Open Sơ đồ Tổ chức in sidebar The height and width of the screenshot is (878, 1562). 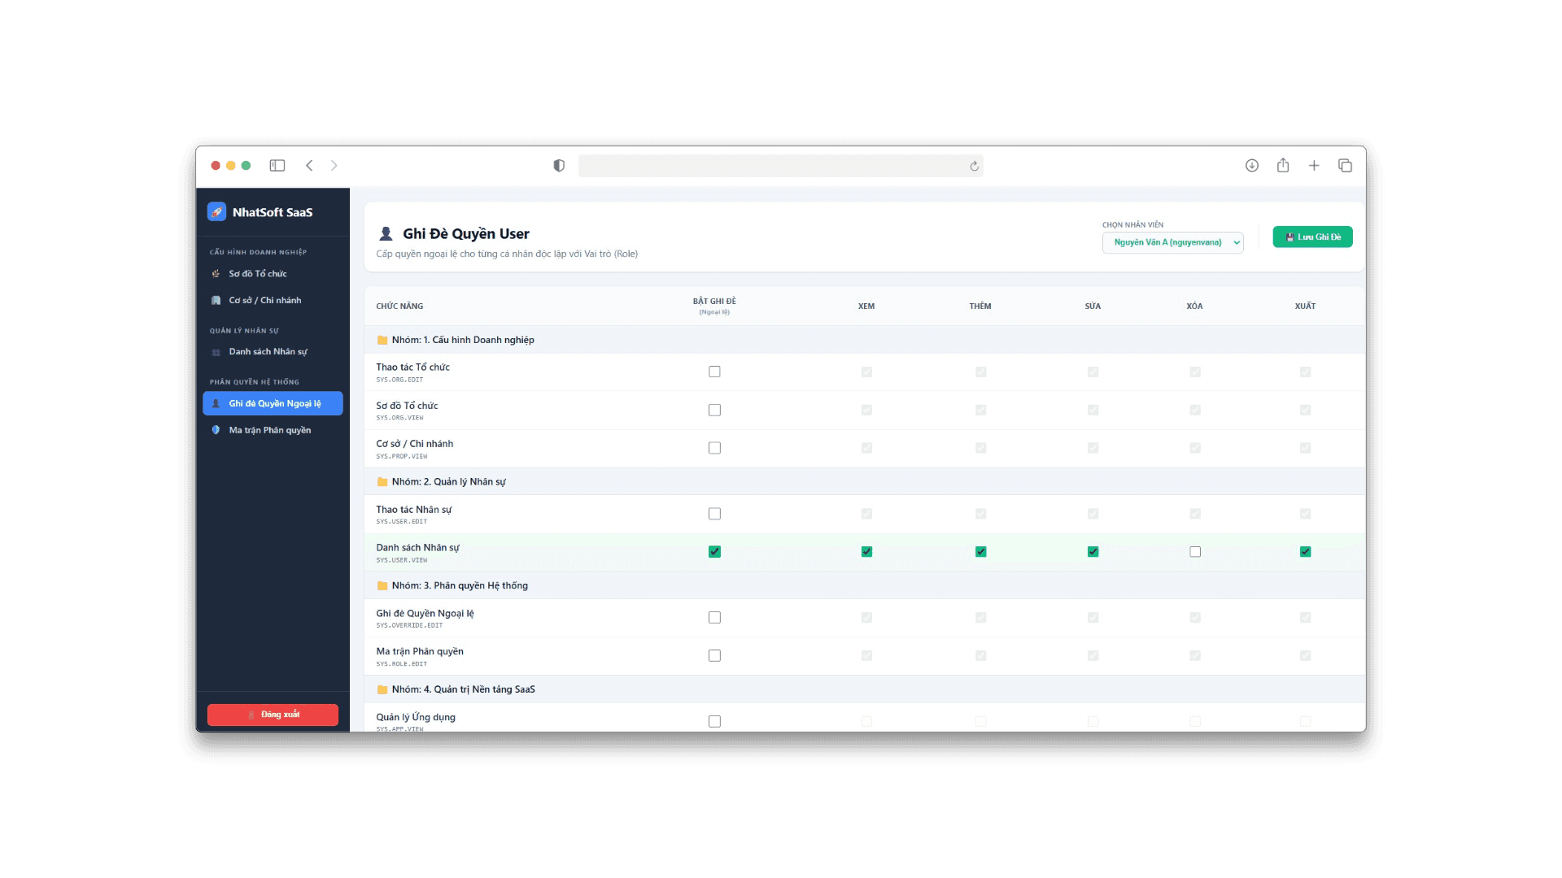(x=273, y=274)
